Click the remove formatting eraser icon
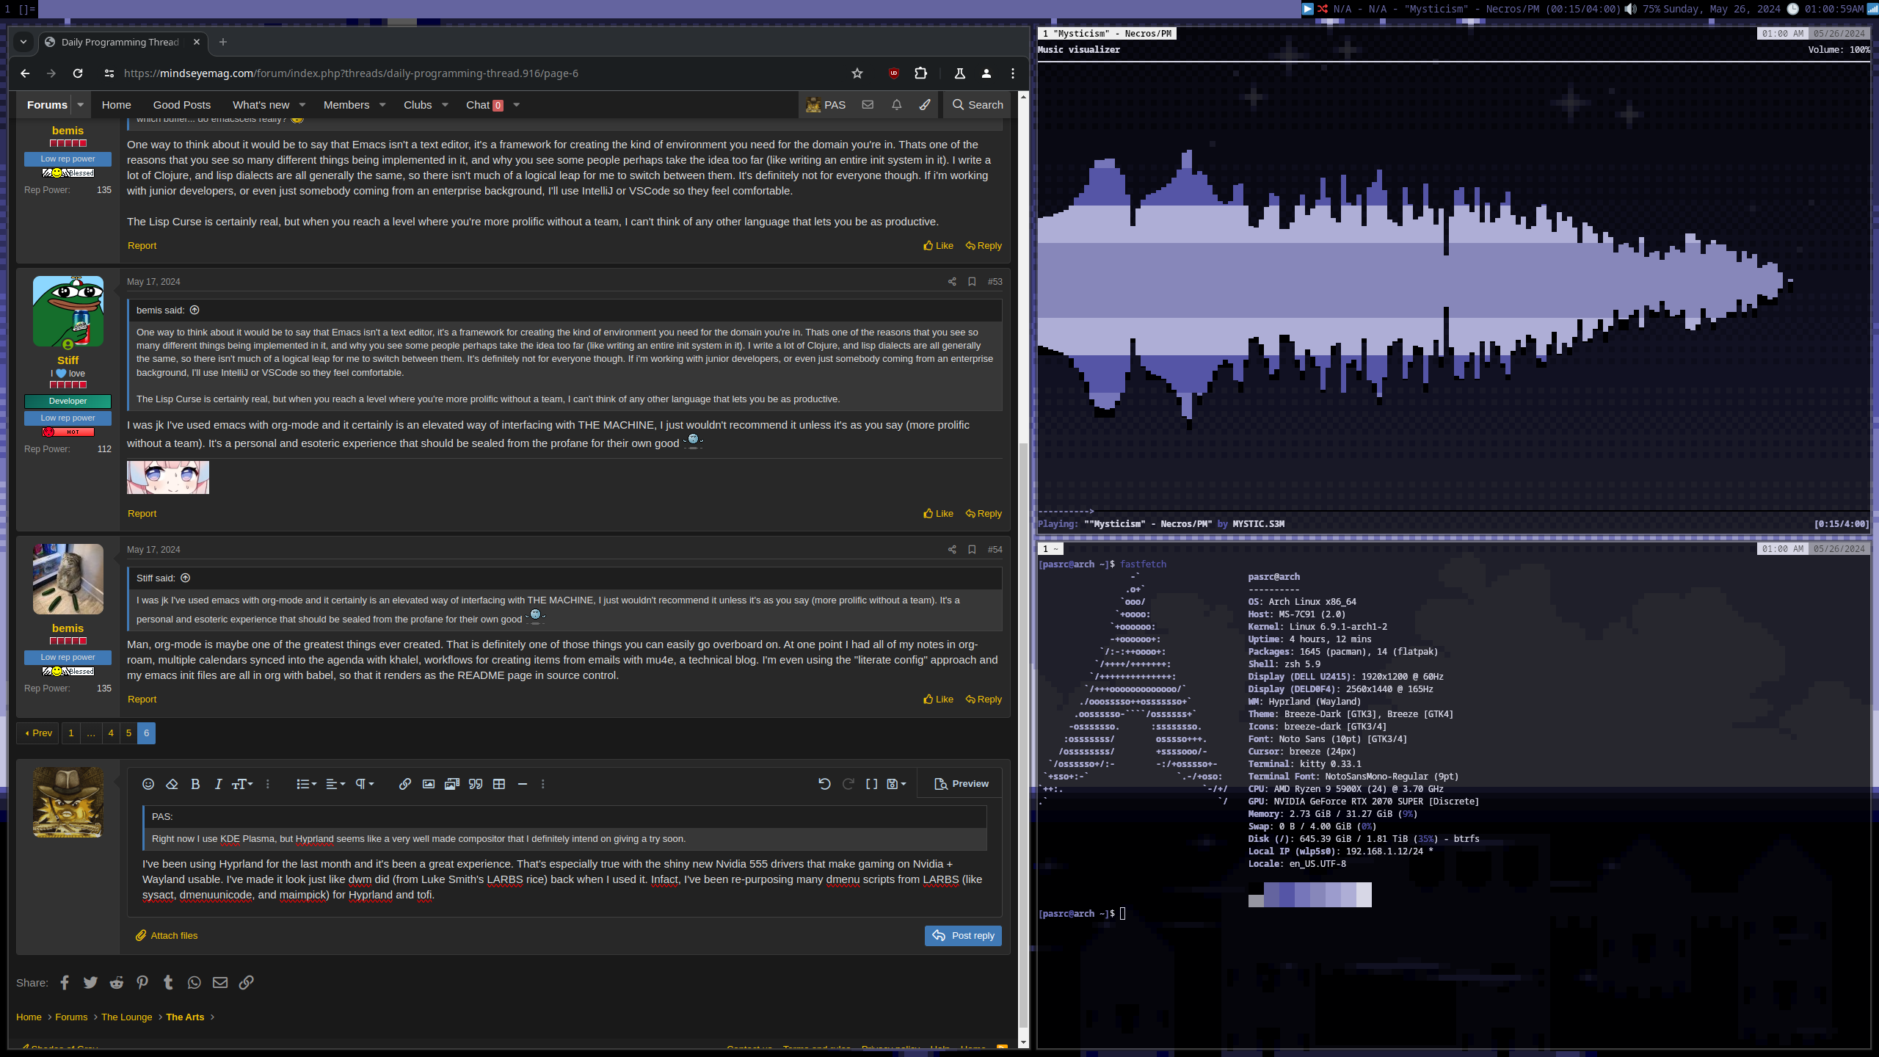This screenshot has height=1057, width=1879. coord(172,784)
